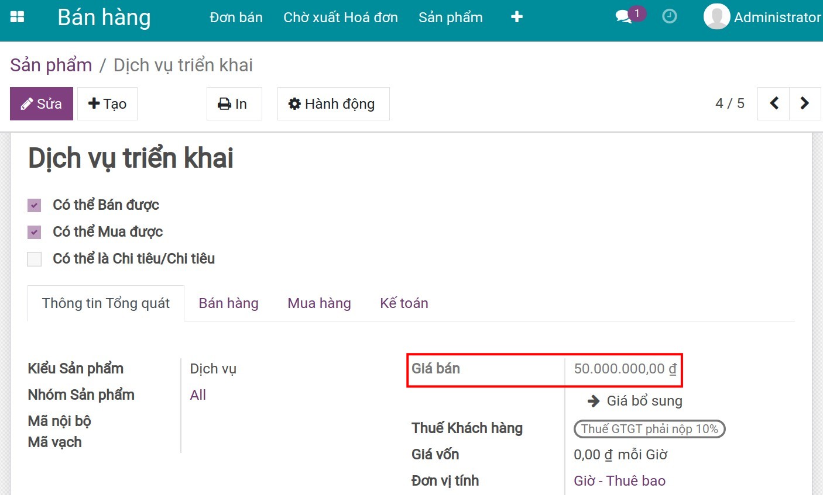Image resolution: width=823 pixels, height=495 pixels.
Task: Switch to the Bán hàng tab
Action: click(228, 303)
